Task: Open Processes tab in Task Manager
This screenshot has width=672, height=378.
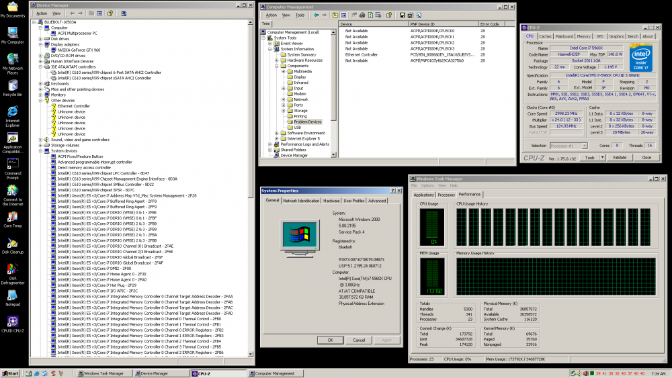Action: pyautogui.click(x=446, y=195)
